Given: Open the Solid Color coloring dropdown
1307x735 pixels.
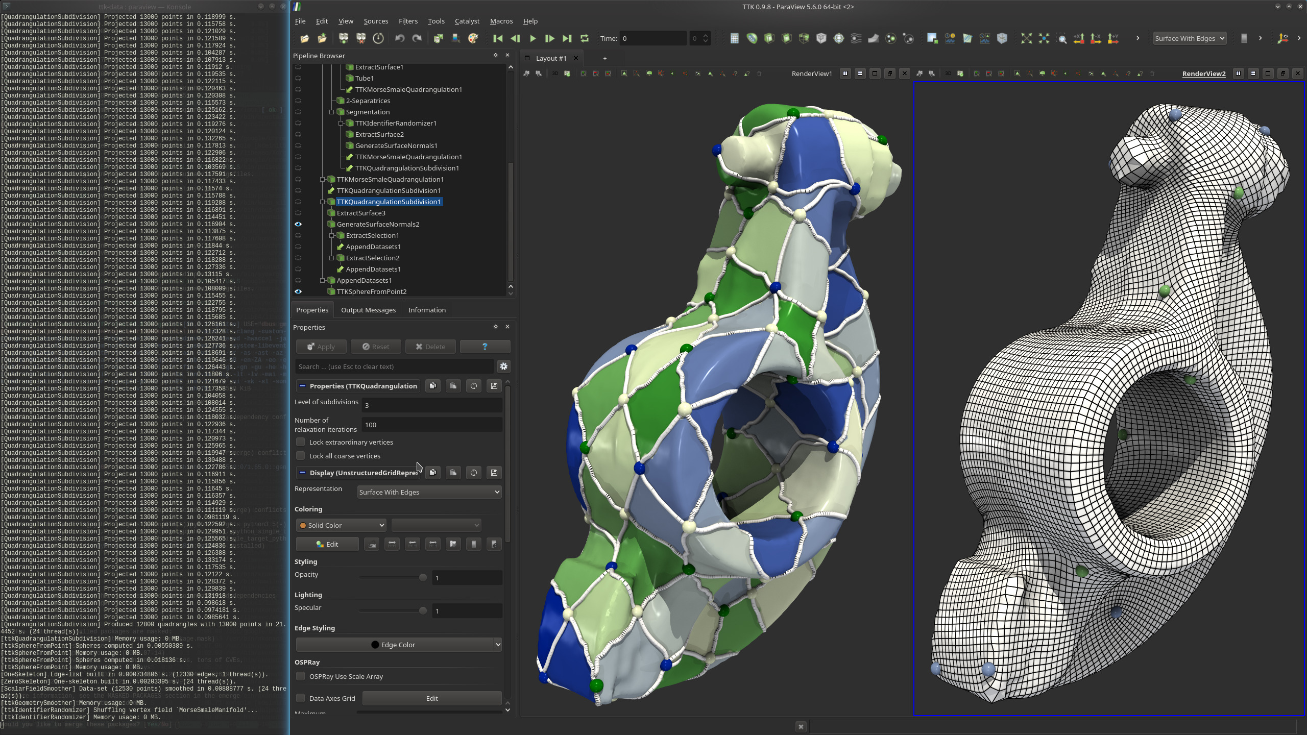Looking at the screenshot, I should [x=341, y=525].
